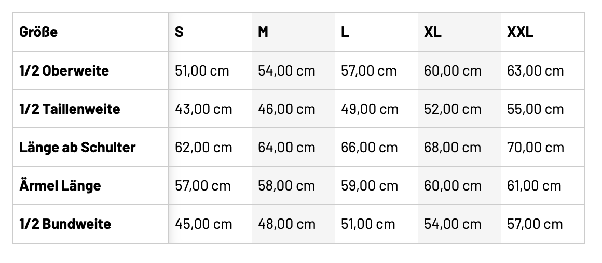Select the XL size column header
Viewport: 602px width, 263px height.
(x=432, y=32)
